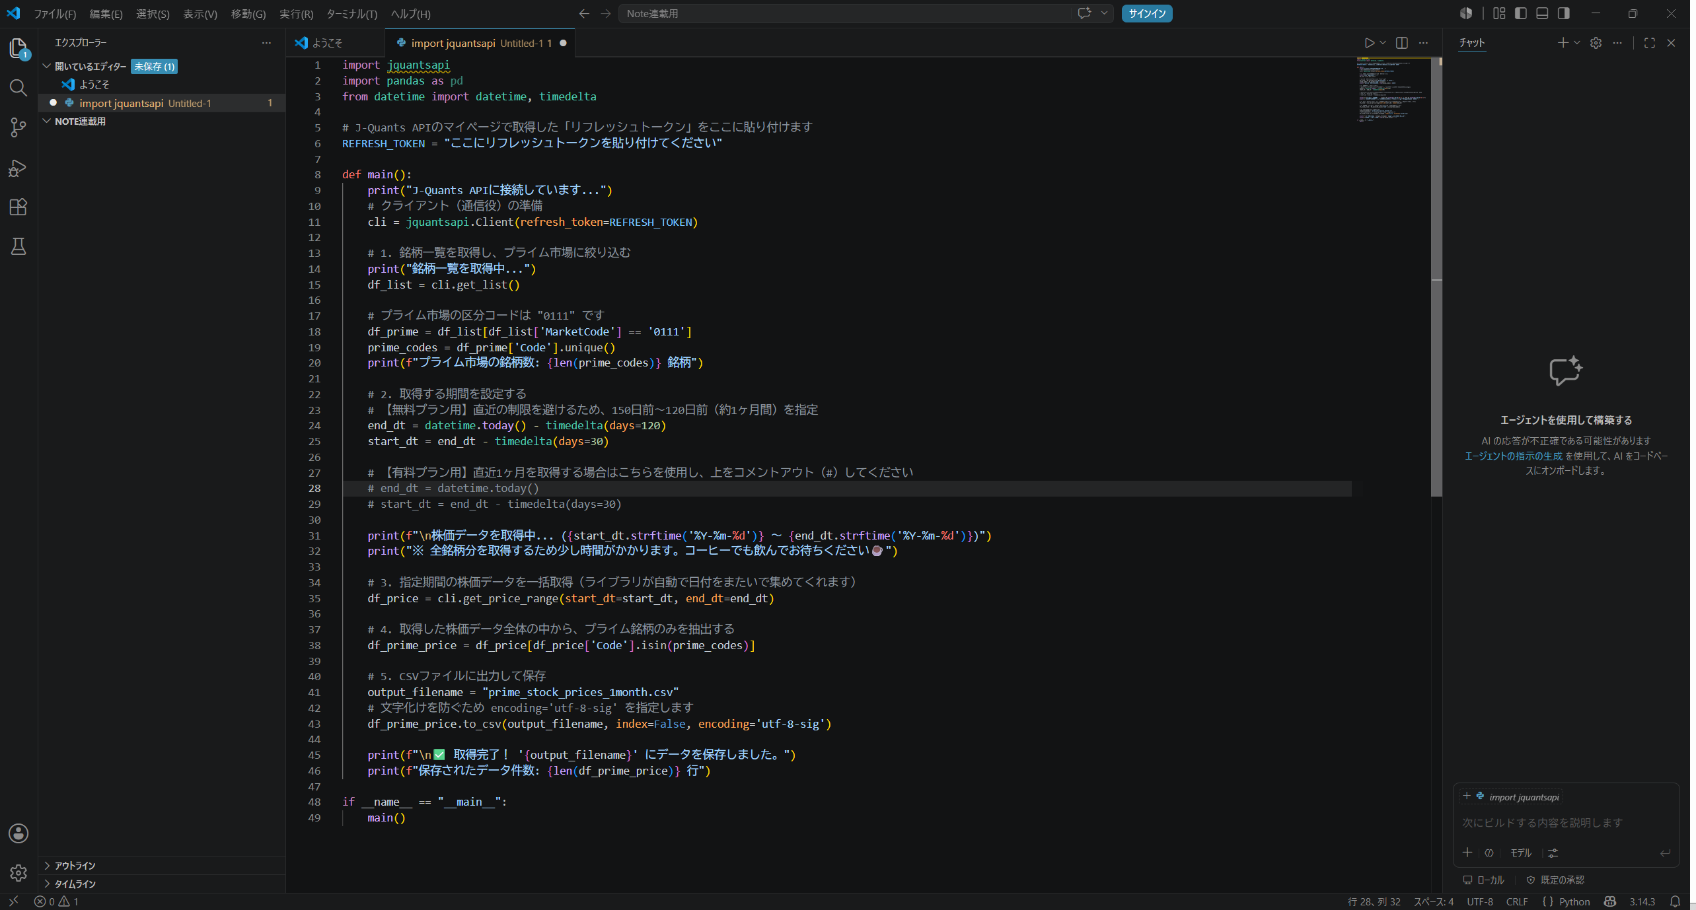Split the editor to the right
This screenshot has height=910, width=1696.
(1401, 43)
